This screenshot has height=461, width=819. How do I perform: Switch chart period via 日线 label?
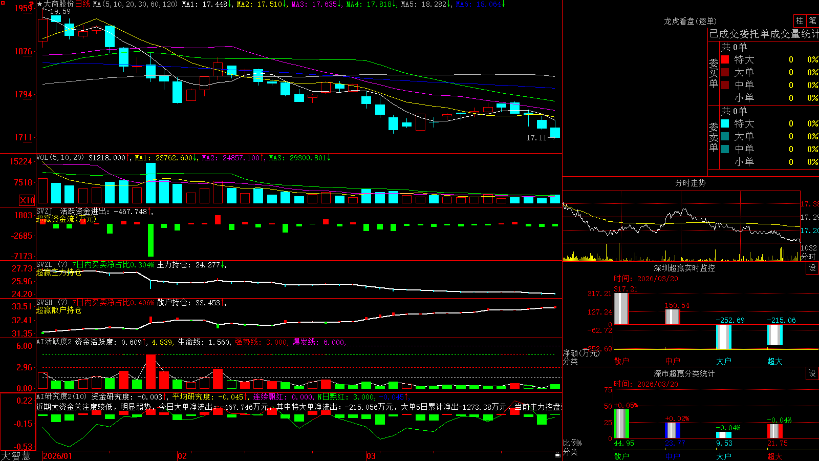pyautogui.click(x=82, y=4)
